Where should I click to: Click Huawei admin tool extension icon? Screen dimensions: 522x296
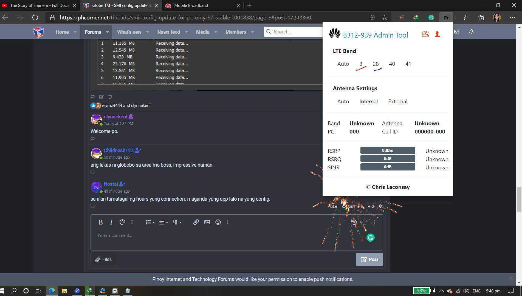[446, 18]
